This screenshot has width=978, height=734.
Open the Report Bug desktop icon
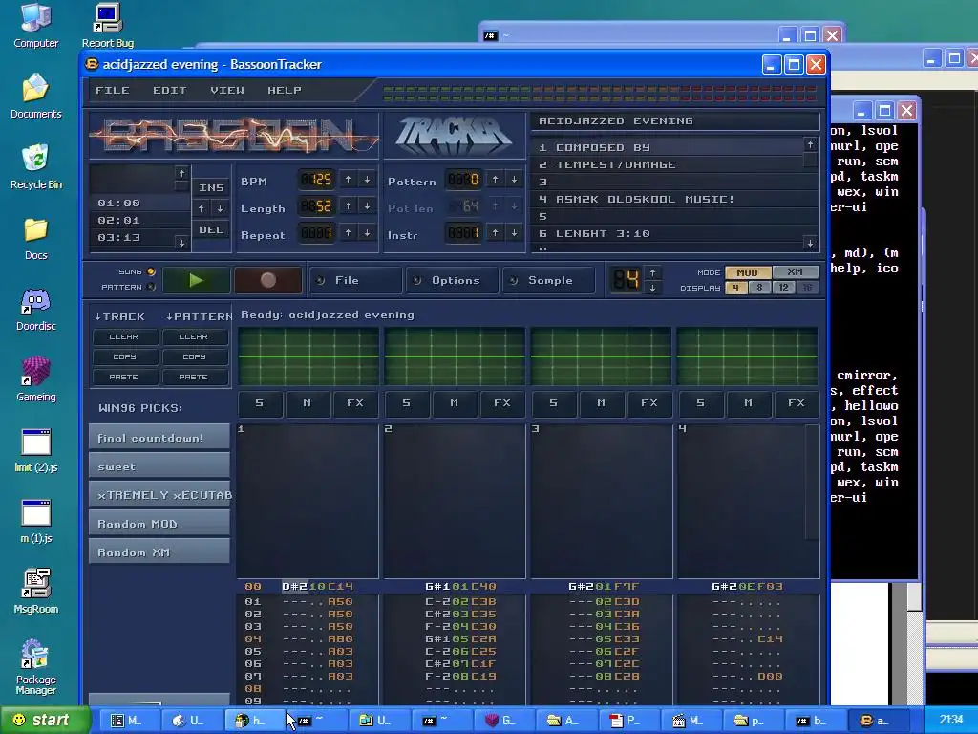[107, 26]
